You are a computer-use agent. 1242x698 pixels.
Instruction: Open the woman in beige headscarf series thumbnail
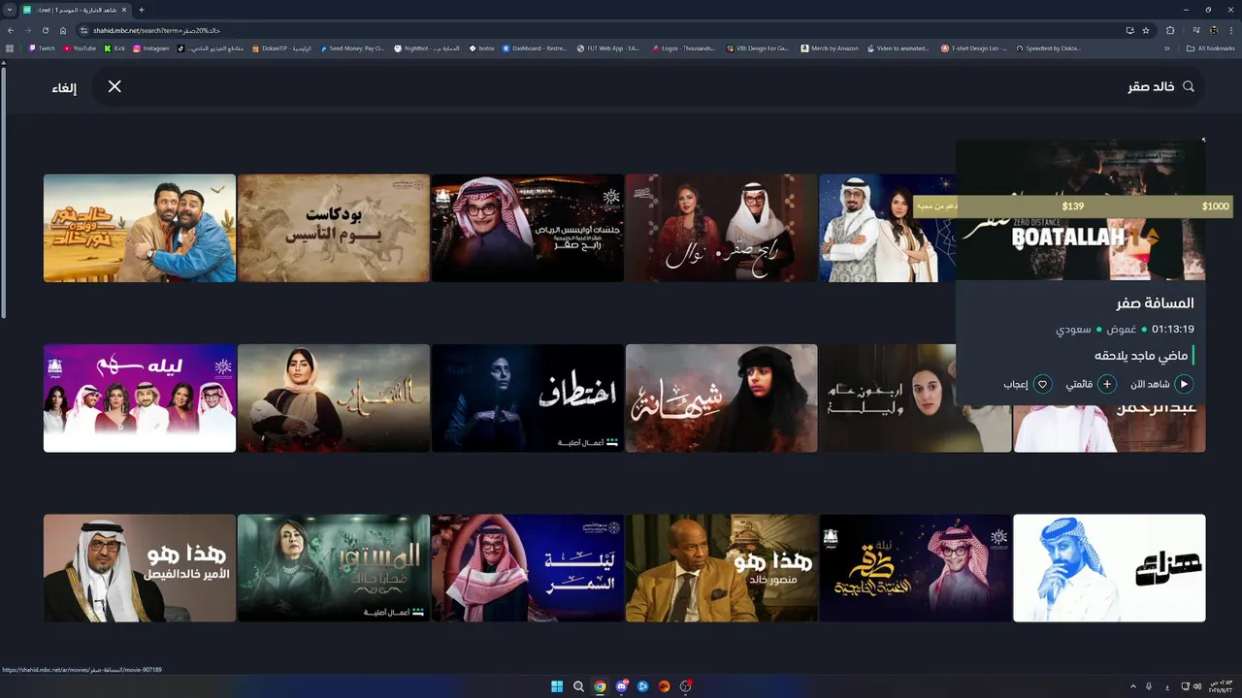pyautogui.click(x=334, y=397)
